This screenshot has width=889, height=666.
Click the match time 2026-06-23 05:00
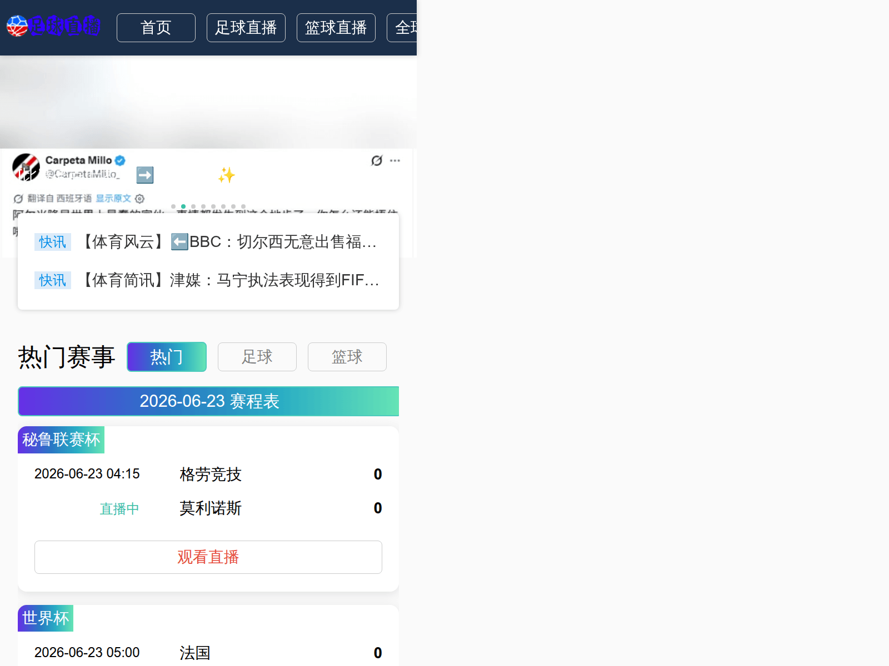[87, 653]
